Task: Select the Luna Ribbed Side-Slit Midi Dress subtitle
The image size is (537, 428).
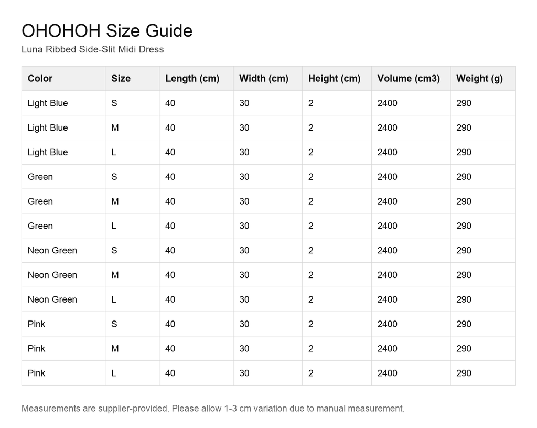Action: point(92,49)
